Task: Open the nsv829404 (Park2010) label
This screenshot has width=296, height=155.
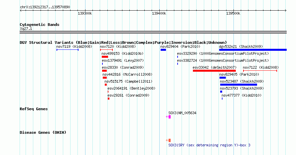Action: click(x=180, y=46)
